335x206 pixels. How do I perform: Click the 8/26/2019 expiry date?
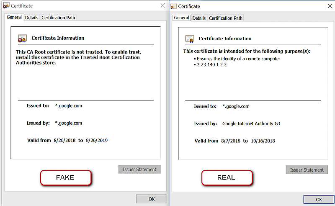coord(97,140)
